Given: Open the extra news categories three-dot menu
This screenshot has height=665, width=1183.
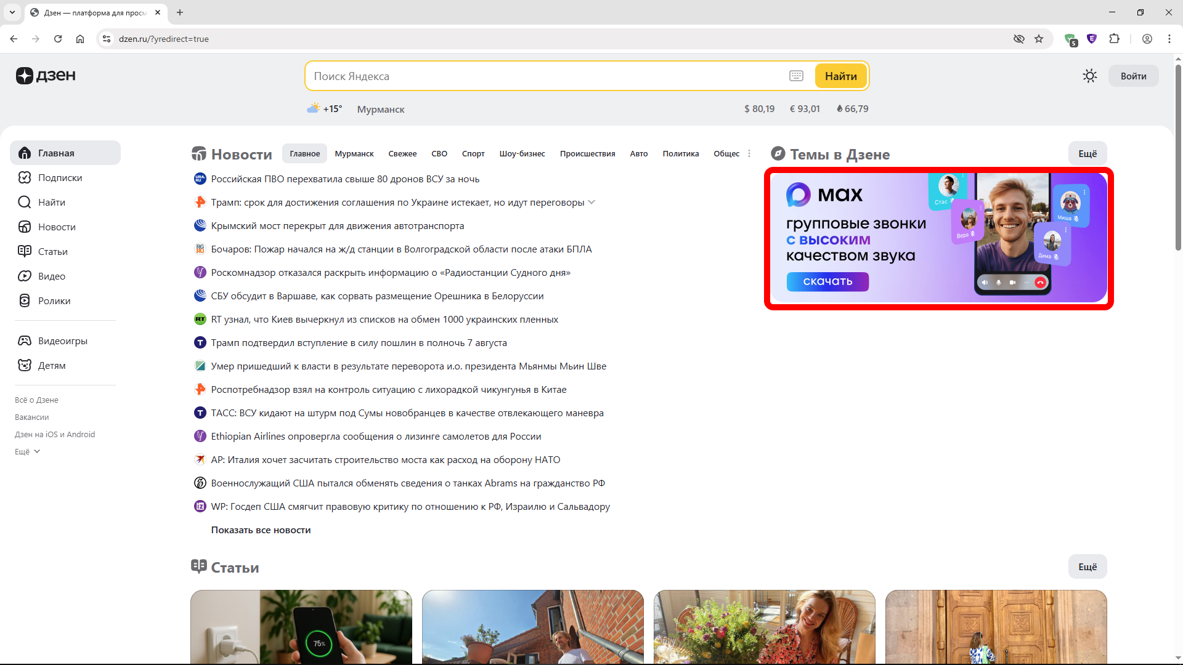Looking at the screenshot, I should (749, 153).
